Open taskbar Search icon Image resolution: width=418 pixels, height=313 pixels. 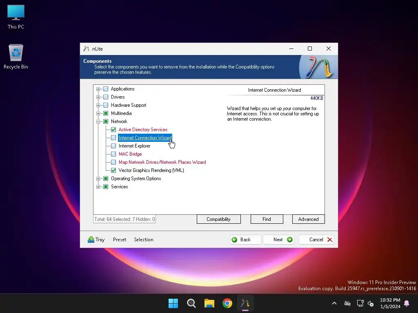click(191, 303)
